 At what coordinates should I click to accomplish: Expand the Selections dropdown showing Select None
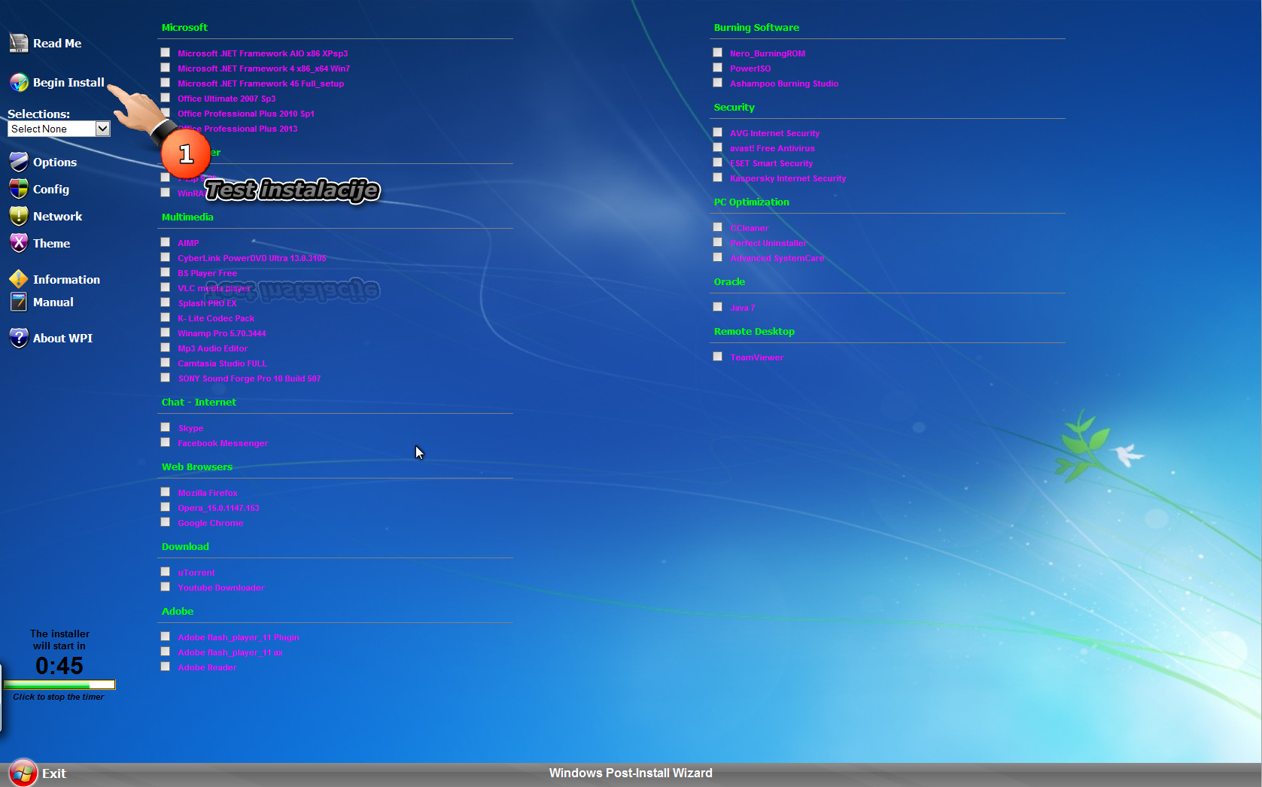point(59,129)
